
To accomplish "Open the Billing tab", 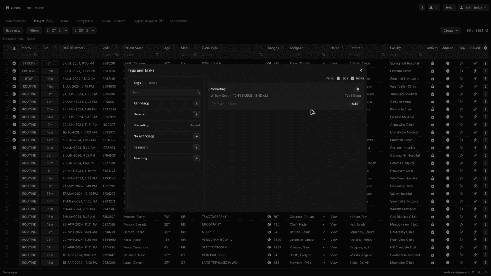I will [x=64, y=21].
